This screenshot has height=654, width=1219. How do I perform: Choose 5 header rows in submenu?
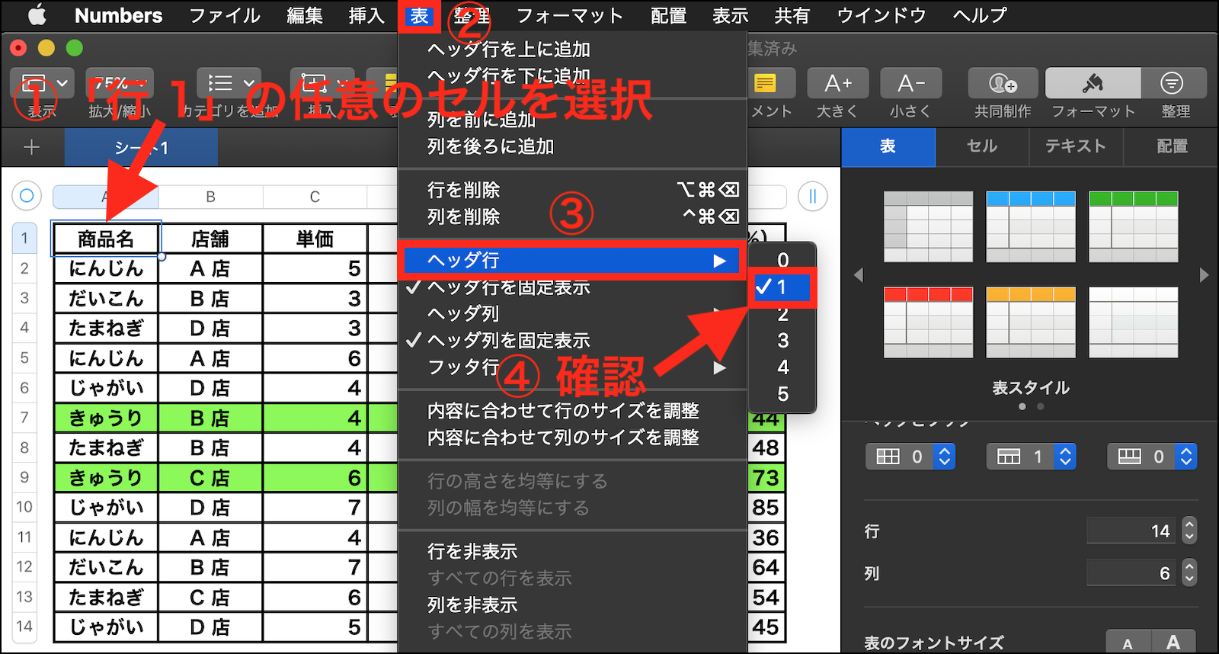point(782,394)
